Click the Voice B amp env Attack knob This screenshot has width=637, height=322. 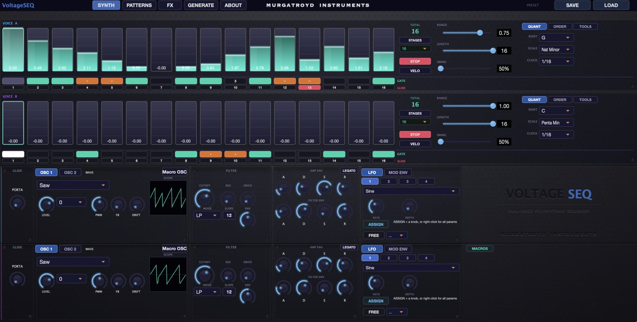coord(283,265)
